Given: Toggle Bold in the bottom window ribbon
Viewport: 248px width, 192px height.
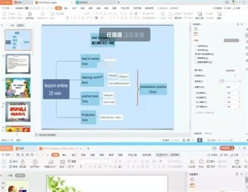Looking at the screenshot, I should (x=81, y=166).
